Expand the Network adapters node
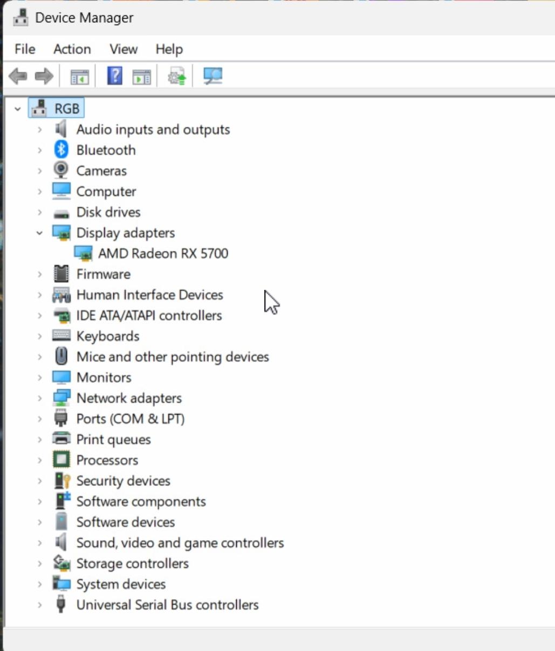Screen dimensions: 555x651 (39, 398)
